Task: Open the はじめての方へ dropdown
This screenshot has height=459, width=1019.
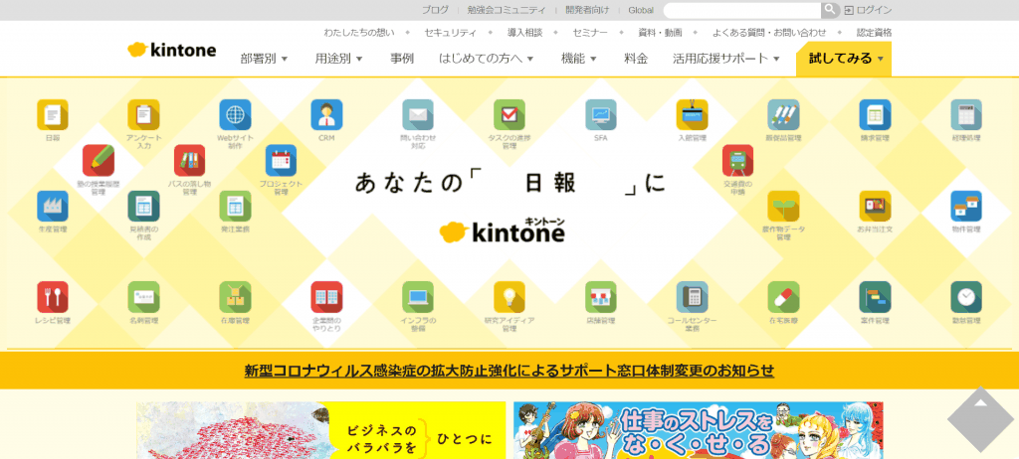Action: (x=486, y=59)
